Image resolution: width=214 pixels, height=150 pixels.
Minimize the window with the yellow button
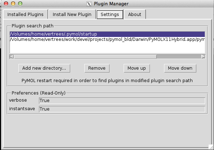13,4
